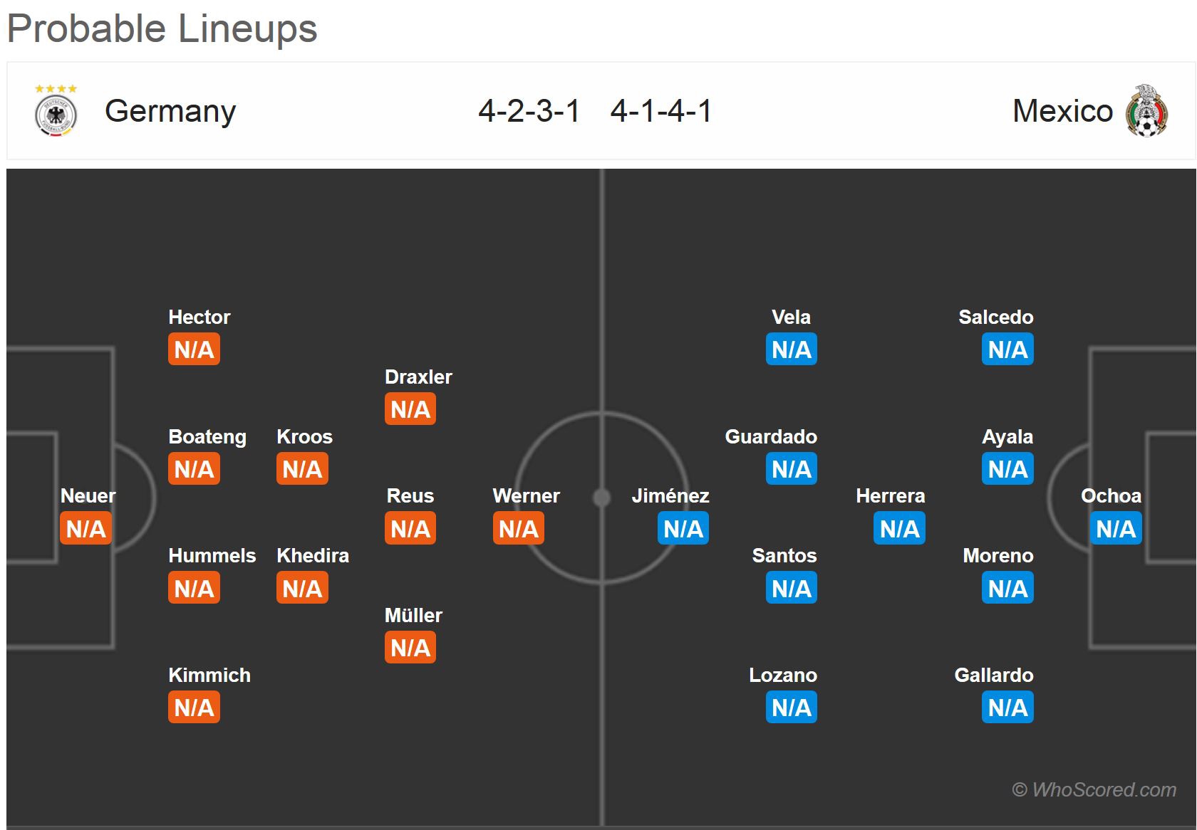Viewport: 1197px width, 830px height.
Task: Click the WhoScored.com watermark
Action: click(1094, 789)
